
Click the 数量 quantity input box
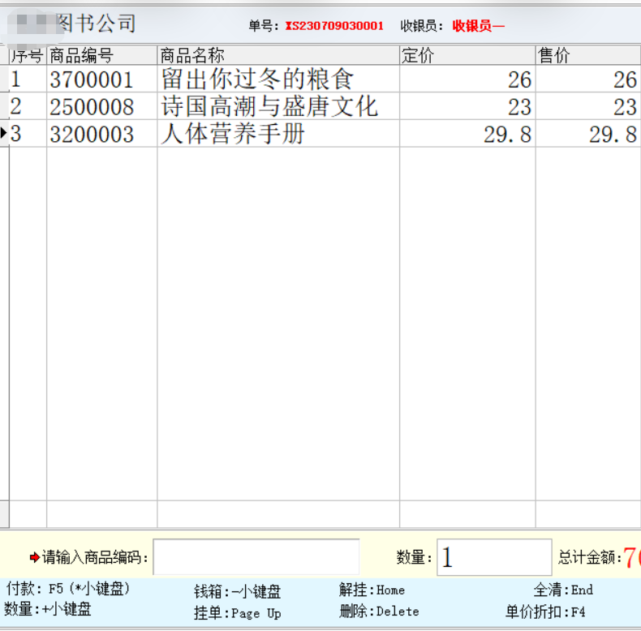(494, 557)
